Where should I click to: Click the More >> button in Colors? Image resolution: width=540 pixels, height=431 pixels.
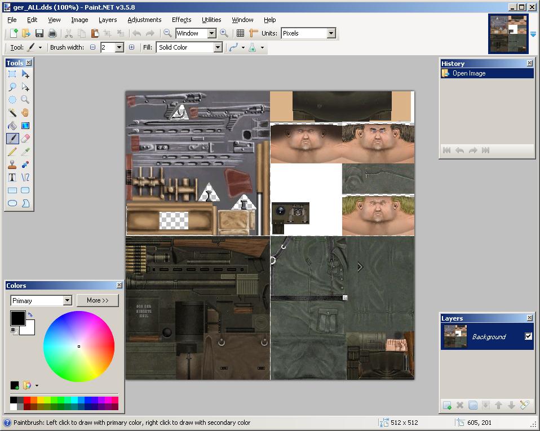tap(98, 300)
